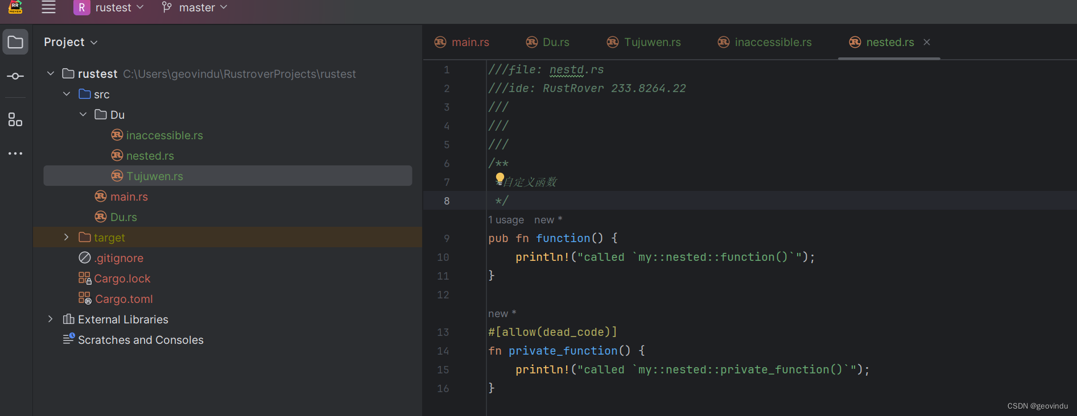Viewport: 1077px width, 416px height.
Task: Switch to the main.rs tab
Action: (462, 42)
